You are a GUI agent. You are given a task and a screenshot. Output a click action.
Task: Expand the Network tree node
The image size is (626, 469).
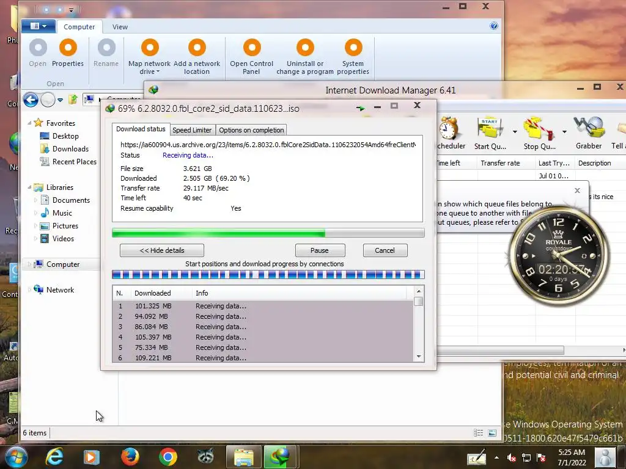coord(29,290)
